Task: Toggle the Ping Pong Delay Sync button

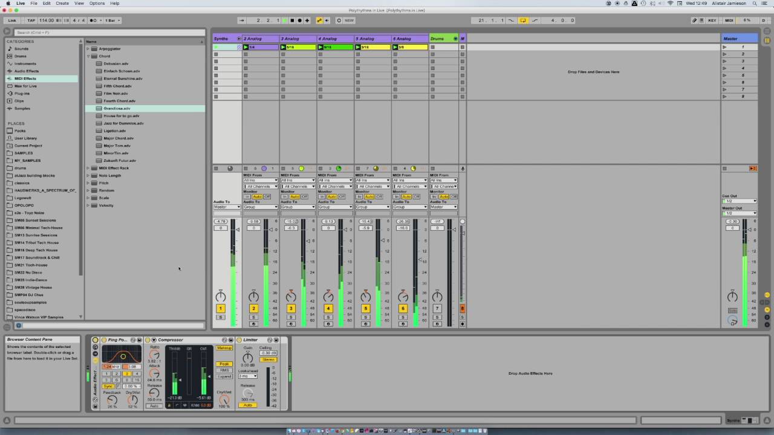Action: tap(108, 386)
